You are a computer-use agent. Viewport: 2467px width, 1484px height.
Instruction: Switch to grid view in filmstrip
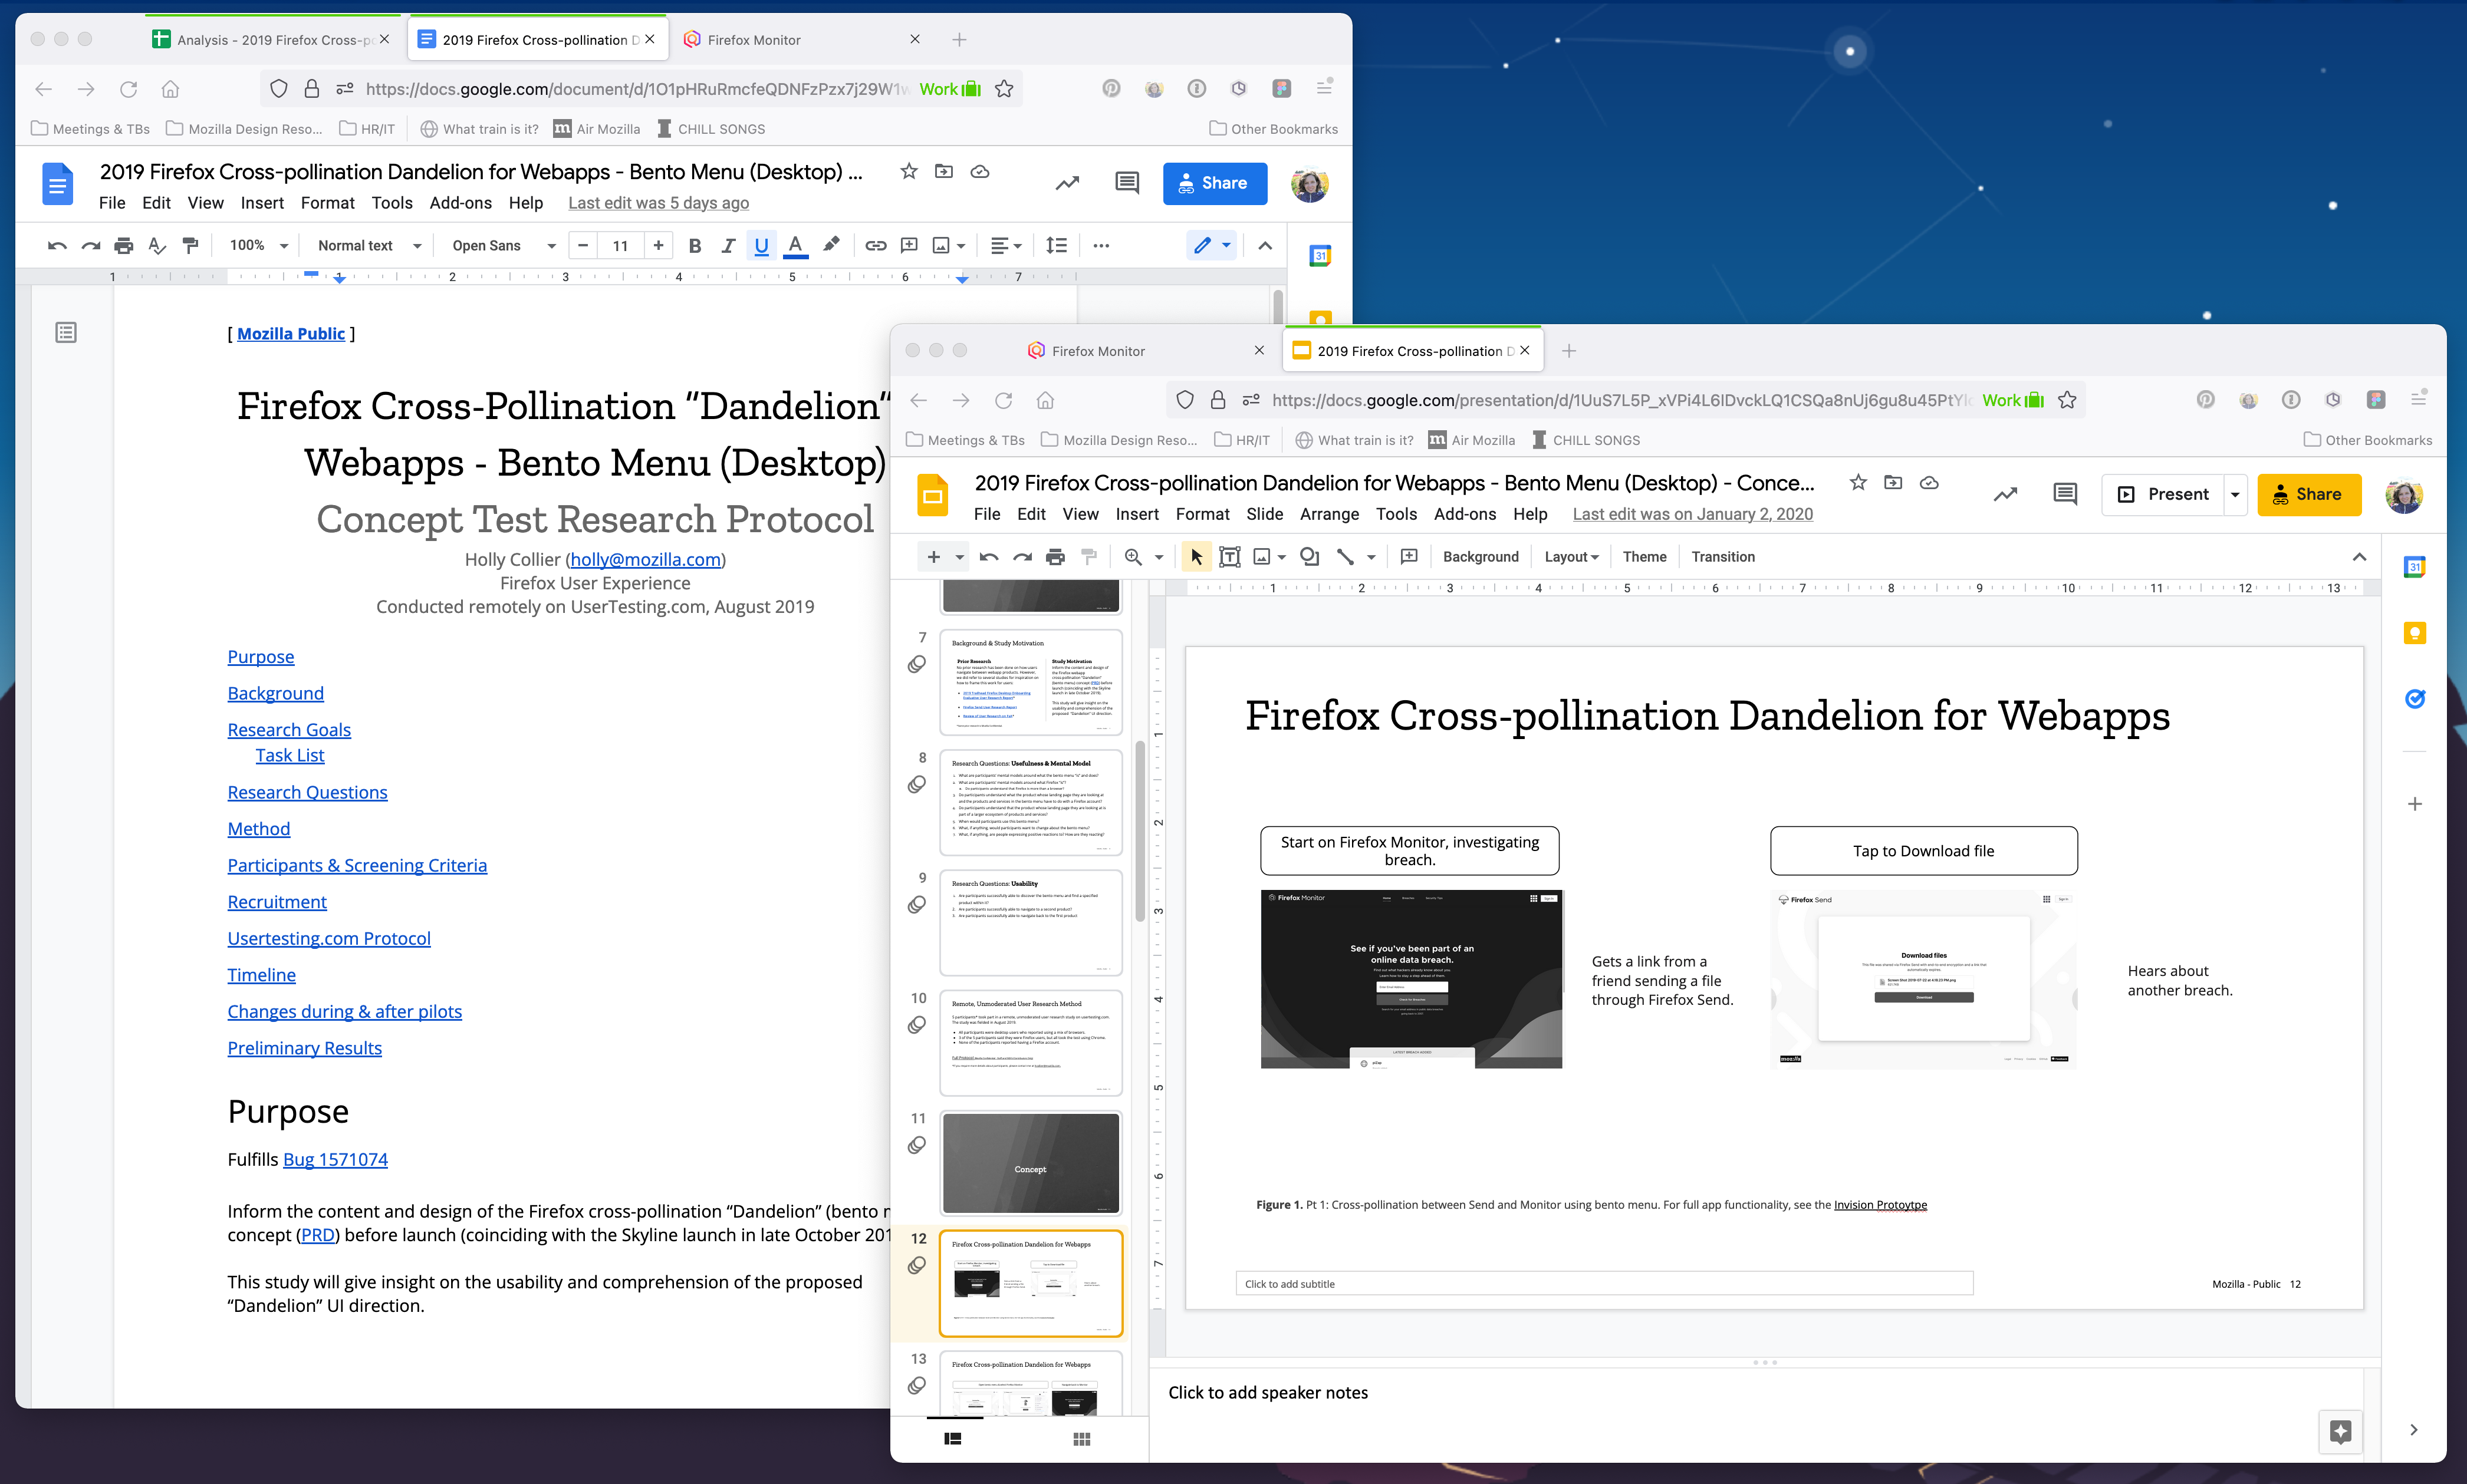[1081, 1439]
